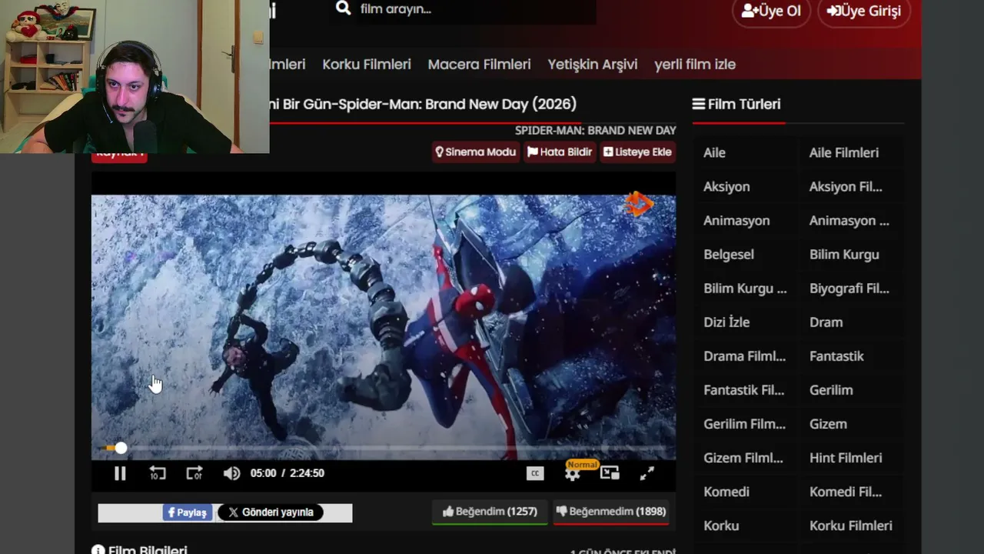Click the '2:24:50' duration text
The height and width of the screenshot is (554, 984).
[x=307, y=473]
